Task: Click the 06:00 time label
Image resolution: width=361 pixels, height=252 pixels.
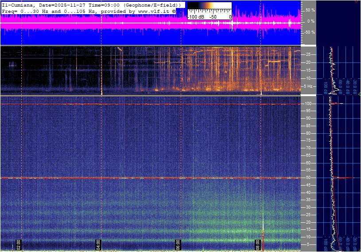Action: (178, 244)
